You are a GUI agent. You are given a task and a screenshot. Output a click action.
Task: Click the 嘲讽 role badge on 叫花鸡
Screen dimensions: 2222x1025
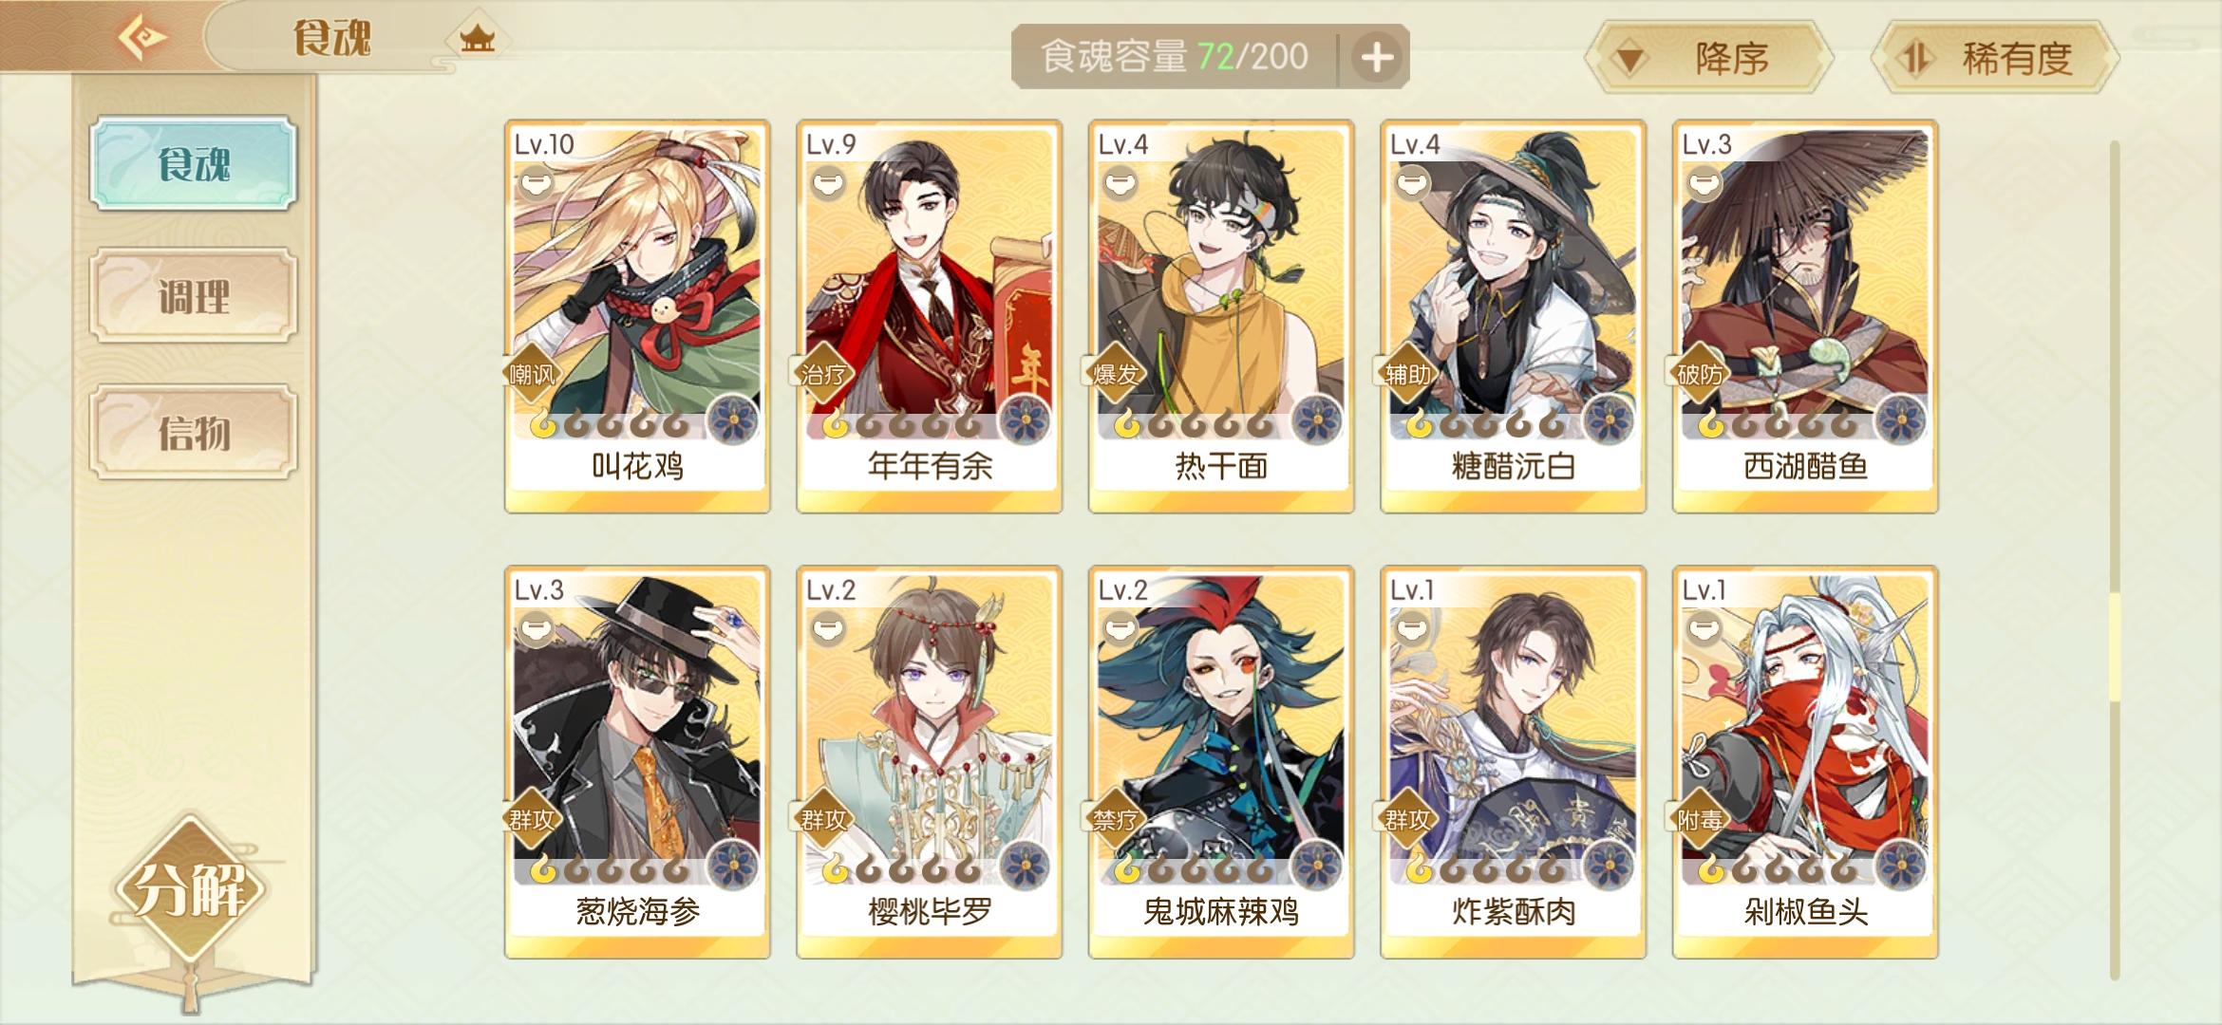click(x=532, y=374)
